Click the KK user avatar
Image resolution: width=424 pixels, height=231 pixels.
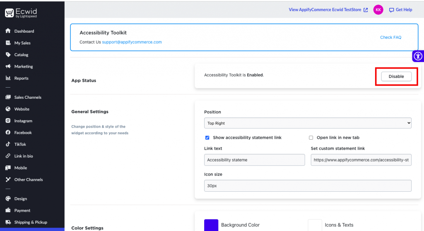pyautogui.click(x=378, y=10)
